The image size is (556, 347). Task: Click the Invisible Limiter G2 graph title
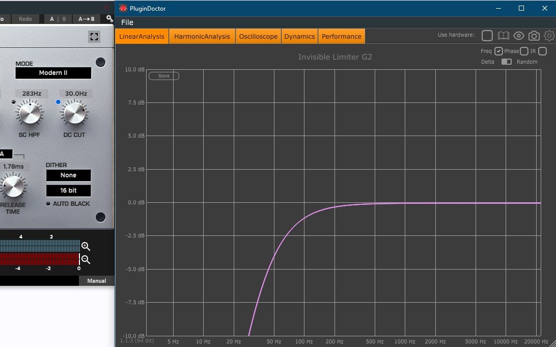335,57
